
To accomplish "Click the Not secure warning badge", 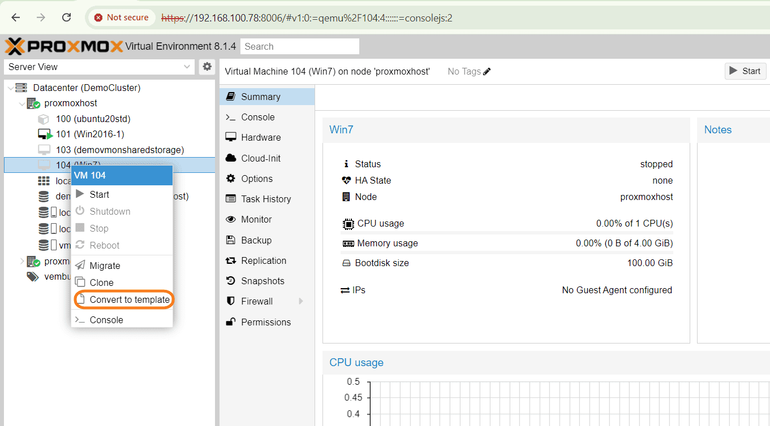I will (121, 18).
